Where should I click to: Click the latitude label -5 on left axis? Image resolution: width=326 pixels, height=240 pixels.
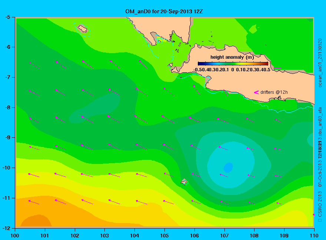[x=7, y=17]
